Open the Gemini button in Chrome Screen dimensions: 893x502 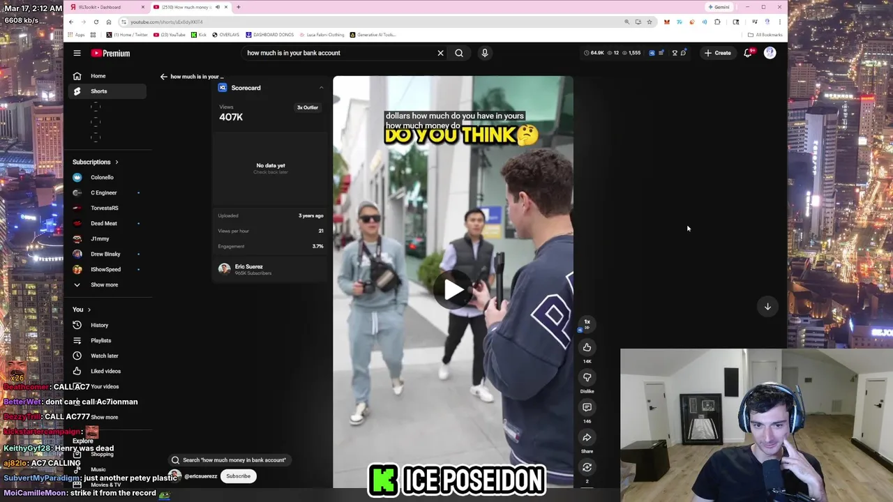(719, 7)
